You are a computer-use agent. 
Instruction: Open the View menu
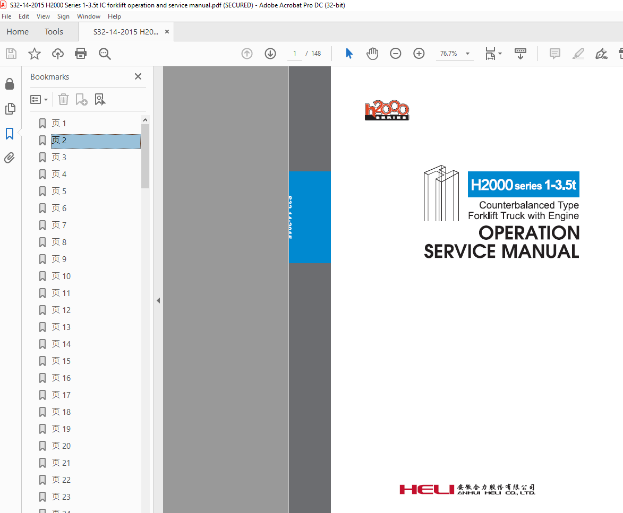click(44, 16)
